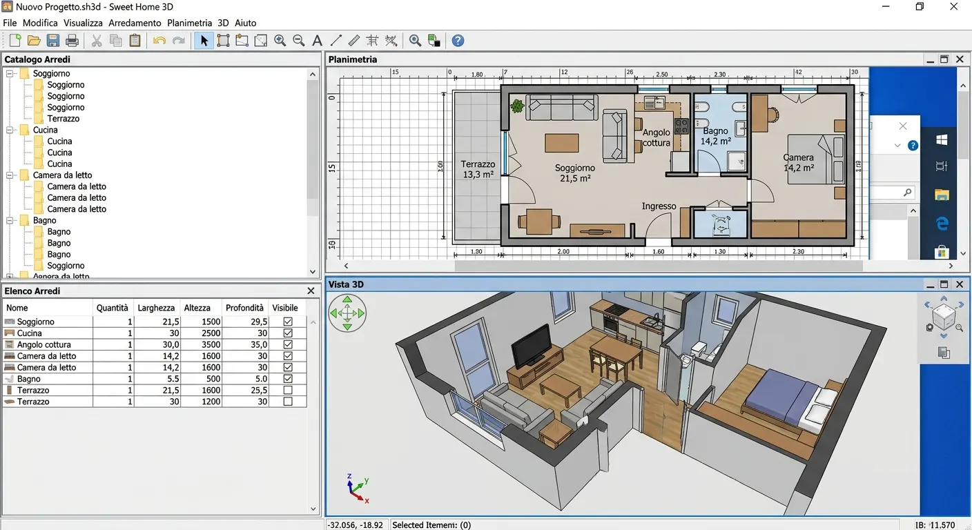The image size is (972, 530).
Task: Redo the undone action
Action: click(179, 41)
